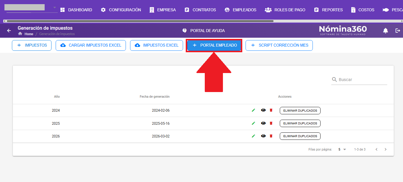Open the Dashboard menu
The image size is (403, 182).
pos(76,10)
